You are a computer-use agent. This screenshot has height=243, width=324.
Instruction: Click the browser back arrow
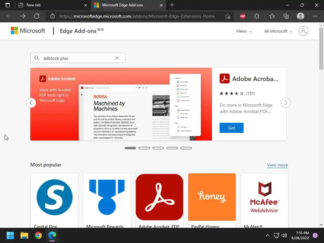9,16
